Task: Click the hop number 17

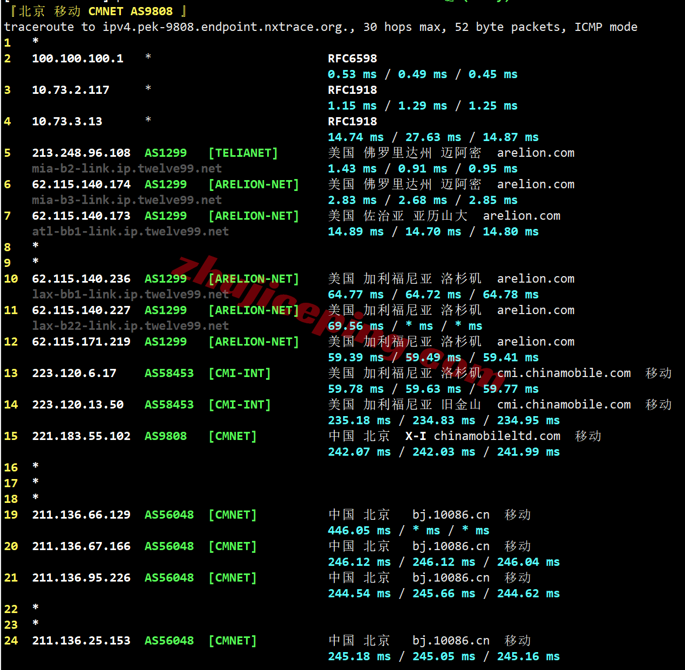Action: pyautogui.click(x=11, y=483)
